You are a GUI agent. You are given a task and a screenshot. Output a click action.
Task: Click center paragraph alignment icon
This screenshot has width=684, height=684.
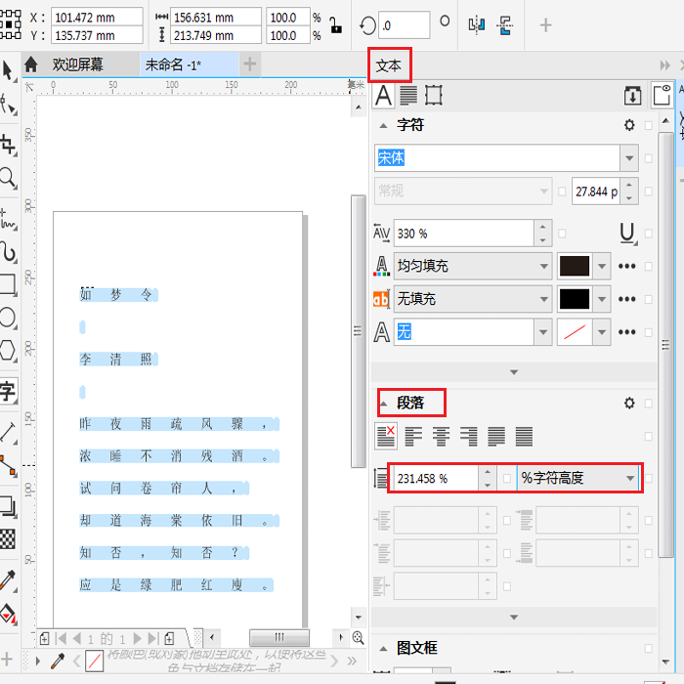441,436
